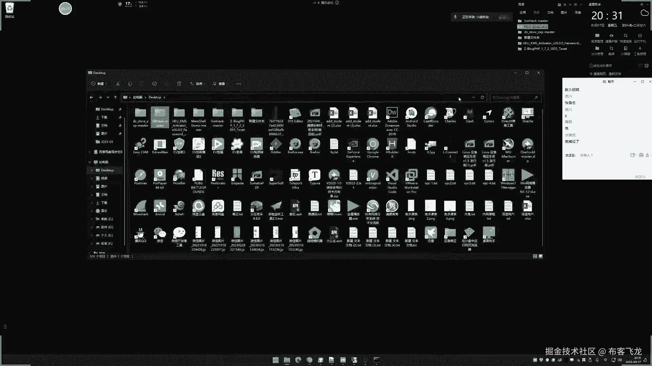Image resolution: width=652 pixels, height=366 pixels.
Task: Launch Visual Studio Code icon
Action: tap(392, 176)
